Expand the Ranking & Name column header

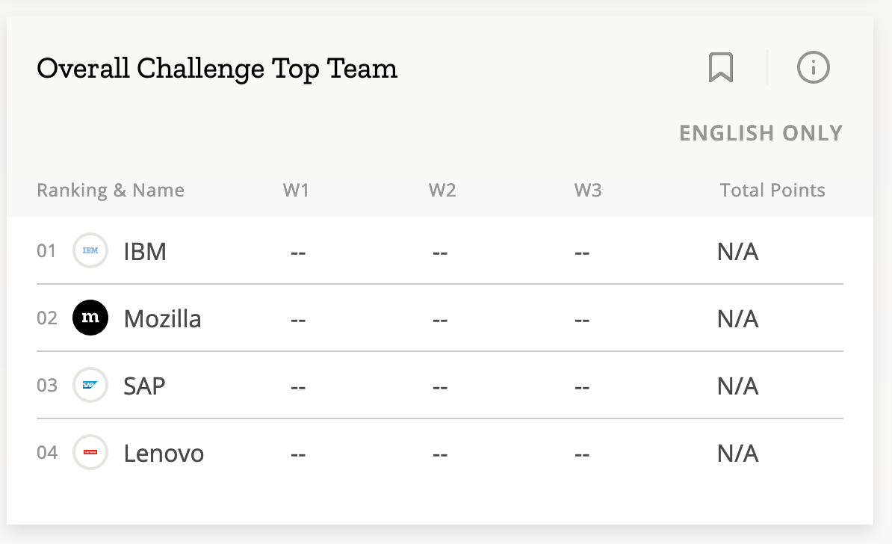(x=110, y=190)
